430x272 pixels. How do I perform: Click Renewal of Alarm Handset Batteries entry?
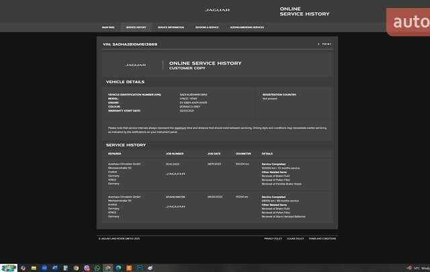coord(284,216)
